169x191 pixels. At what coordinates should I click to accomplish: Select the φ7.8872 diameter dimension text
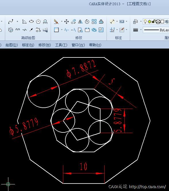pos(81,69)
